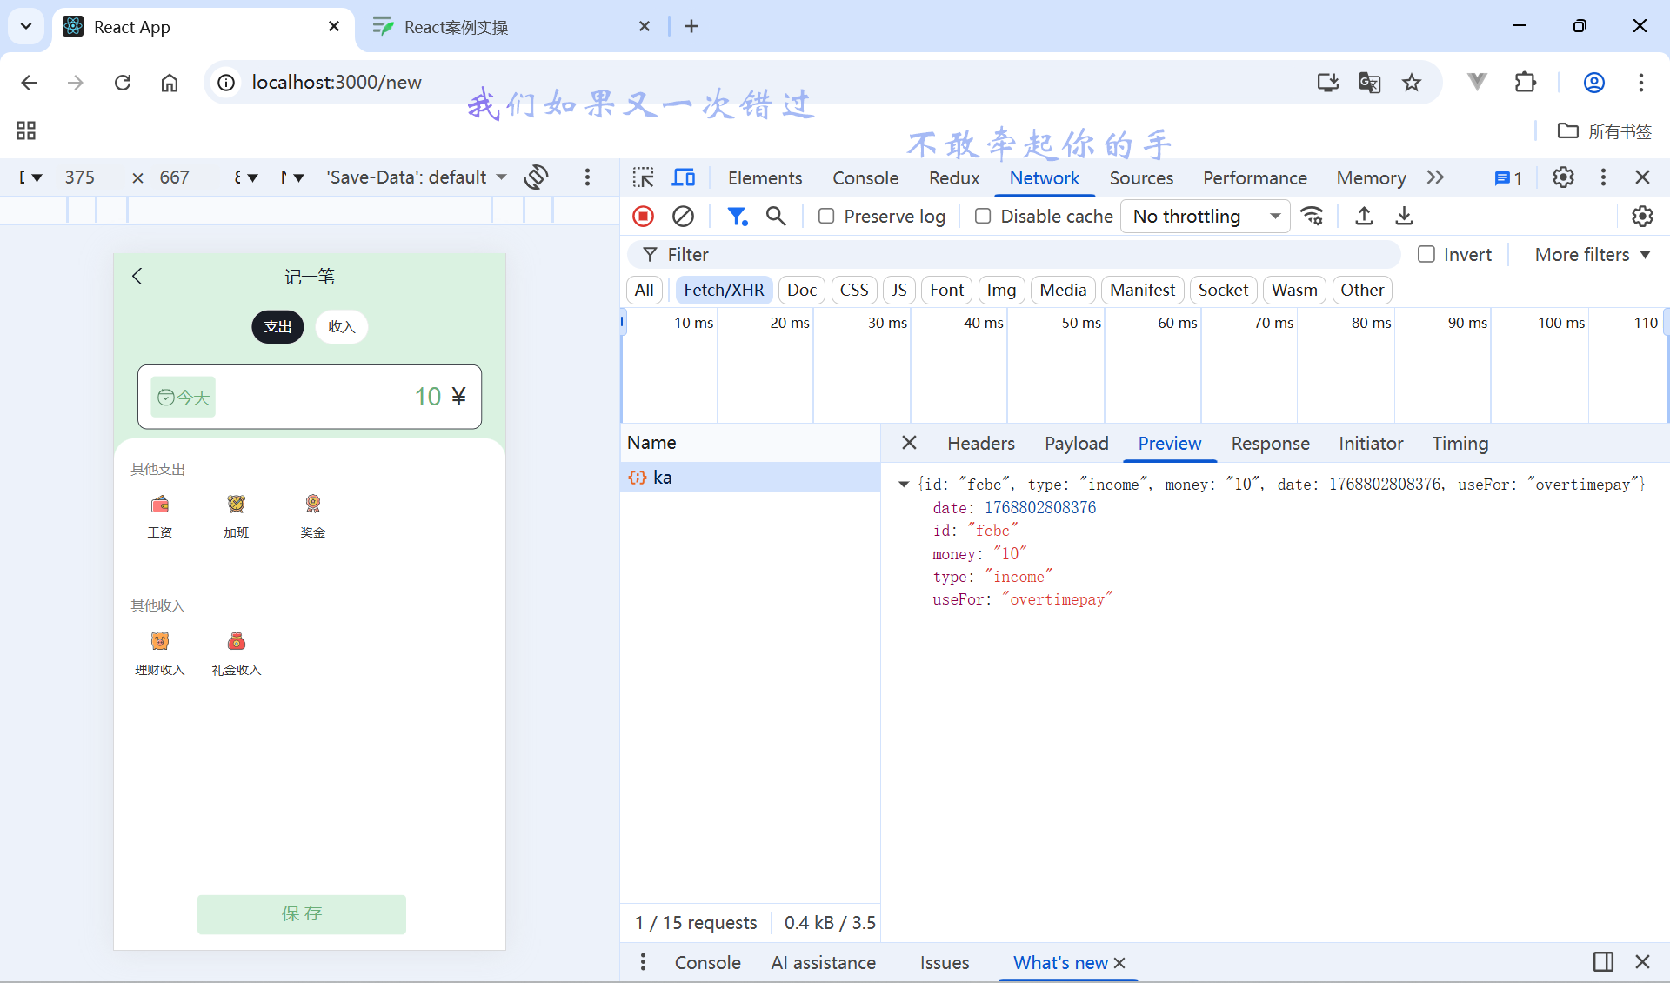Open network conditions wifi icon

click(x=1312, y=216)
